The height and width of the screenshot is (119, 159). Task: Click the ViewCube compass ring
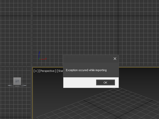(x=17, y=85)
